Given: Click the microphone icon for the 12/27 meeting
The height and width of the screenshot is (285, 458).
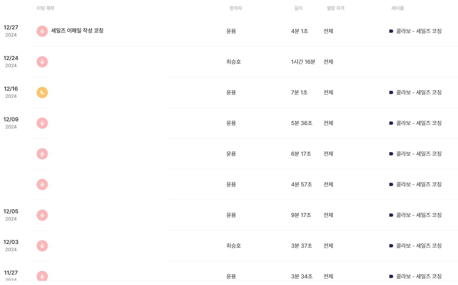Looking at the screenshot, I should 42,31.
